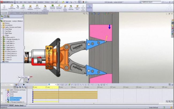The height and width of the screenshot is (109, 174).
Task: Select Front Plane in the feature tree
Action: [x=9, y=29]
